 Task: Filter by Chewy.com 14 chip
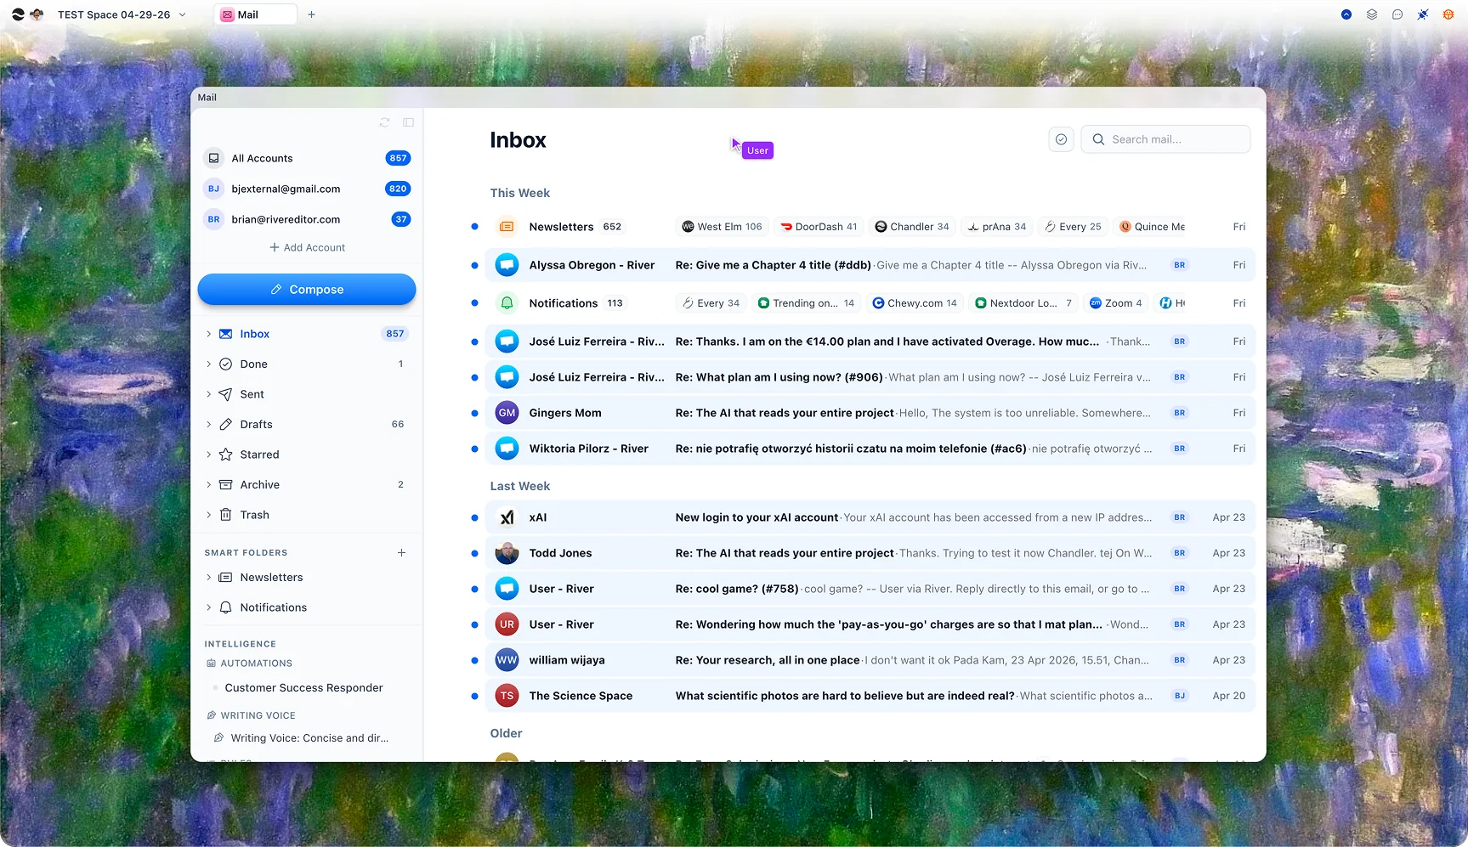point(915,303)
